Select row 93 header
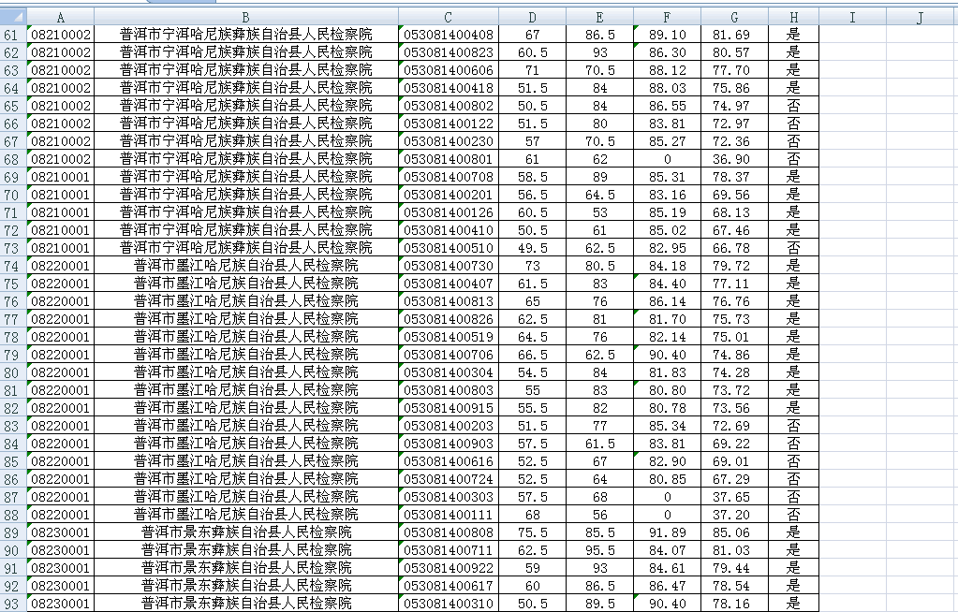The width and height of the screenshot is (958, 612). pos(13,604)
